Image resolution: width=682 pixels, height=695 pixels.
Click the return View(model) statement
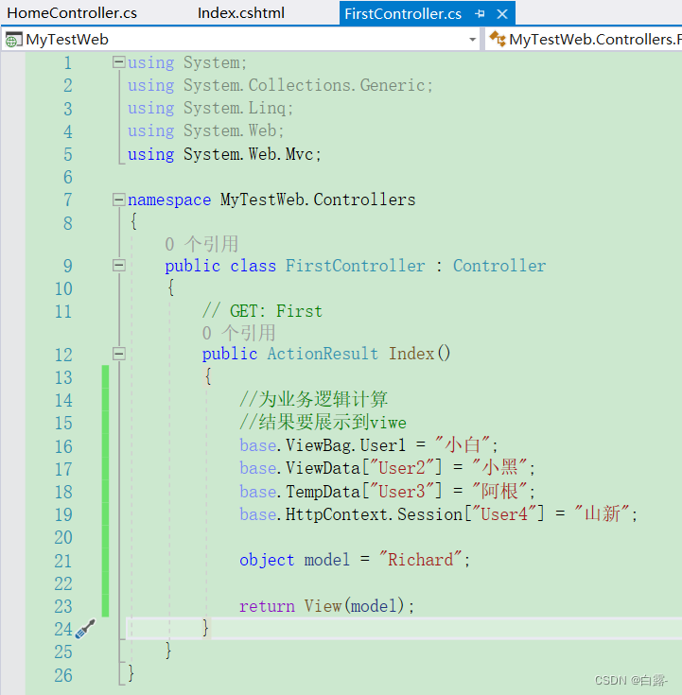tap(326, 606)
